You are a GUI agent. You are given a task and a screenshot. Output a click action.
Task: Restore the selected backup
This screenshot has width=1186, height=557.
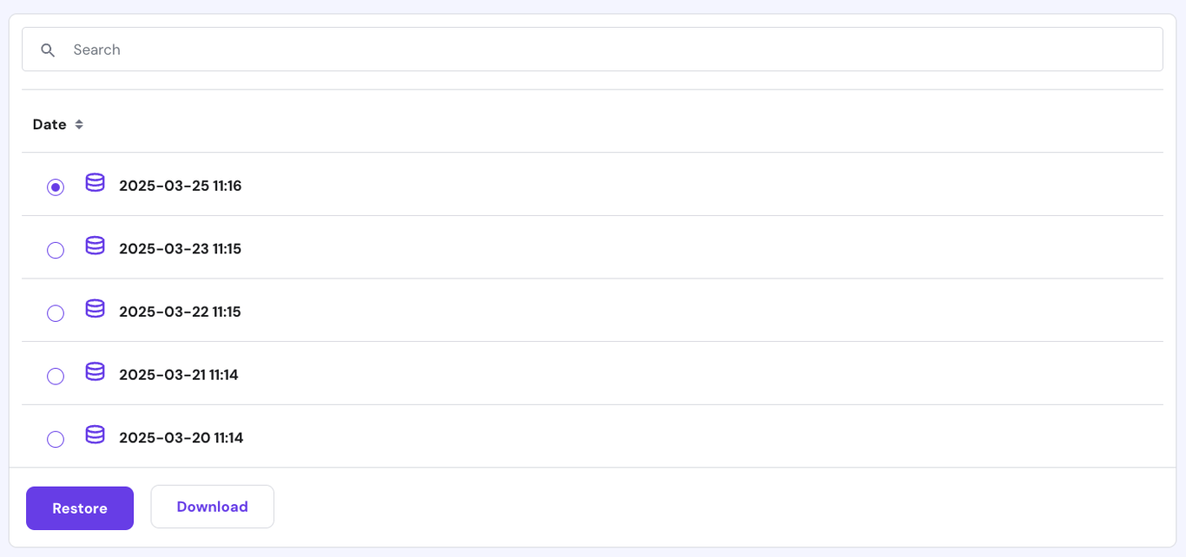[79, 508]
